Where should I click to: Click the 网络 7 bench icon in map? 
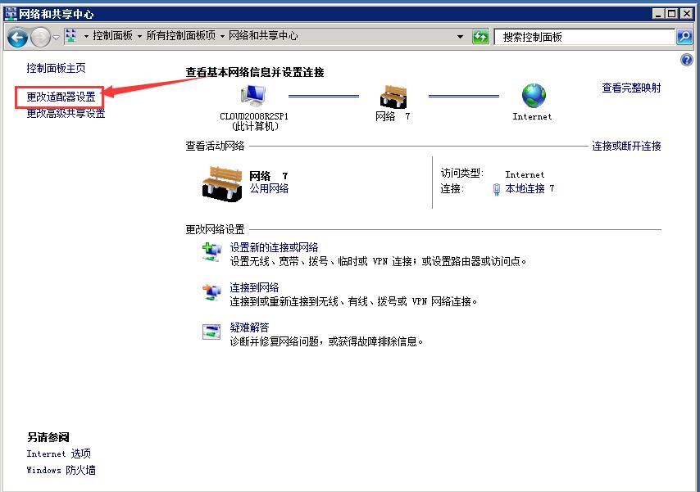[393, 97]
